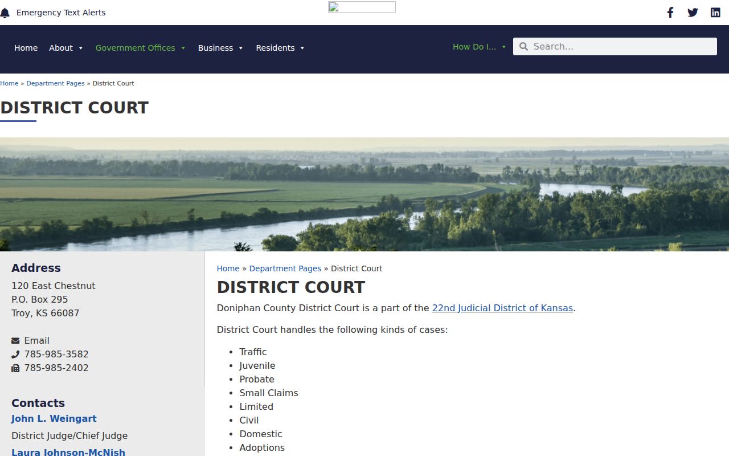
Task: Expand the About menu arrow
Action: click(x=80, y=48)
